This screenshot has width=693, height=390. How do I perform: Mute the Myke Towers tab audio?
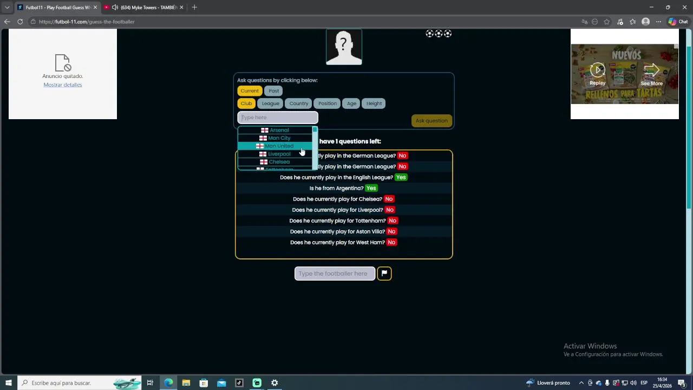115,7
